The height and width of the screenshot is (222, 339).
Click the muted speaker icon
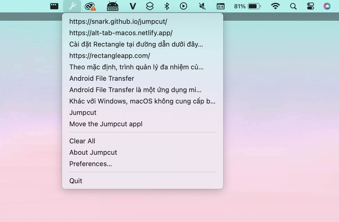(202, 6)
